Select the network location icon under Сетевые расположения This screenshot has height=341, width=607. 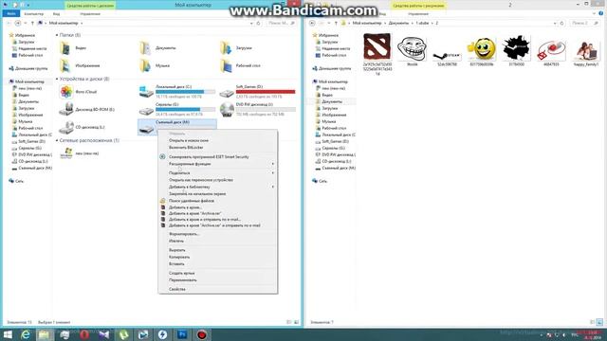(x=66, y=153)
